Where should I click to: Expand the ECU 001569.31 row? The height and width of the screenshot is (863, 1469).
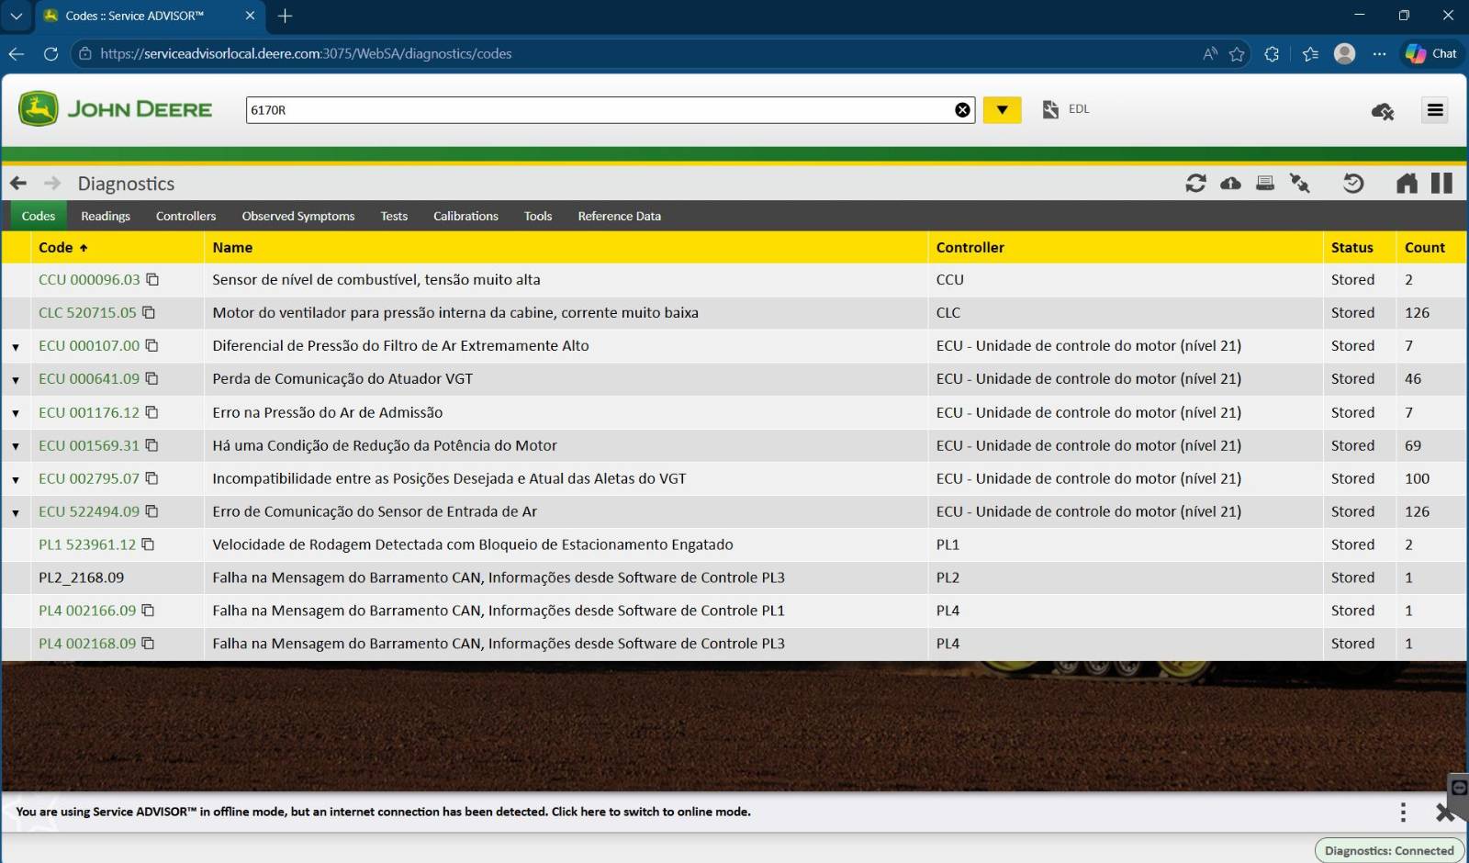pyautogui.click(x=16, y=447)
